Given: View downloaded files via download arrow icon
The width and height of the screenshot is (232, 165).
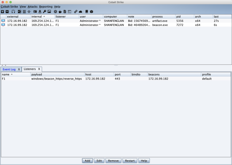Looking at the screenshot, I should pos(39,11).
